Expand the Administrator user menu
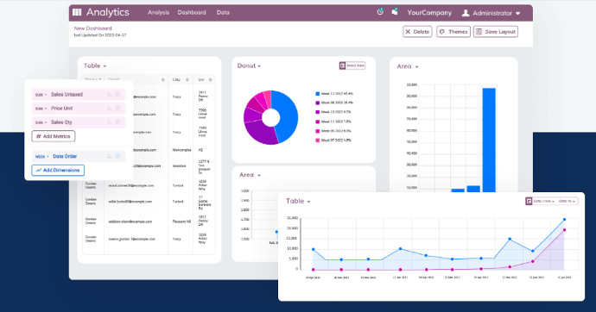This screenshot has width=596, height=312. 491,13
